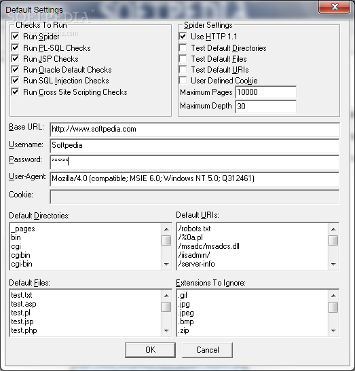Focus the Base URL text field
Screen dimensions: 355x371
coord(195,129)
